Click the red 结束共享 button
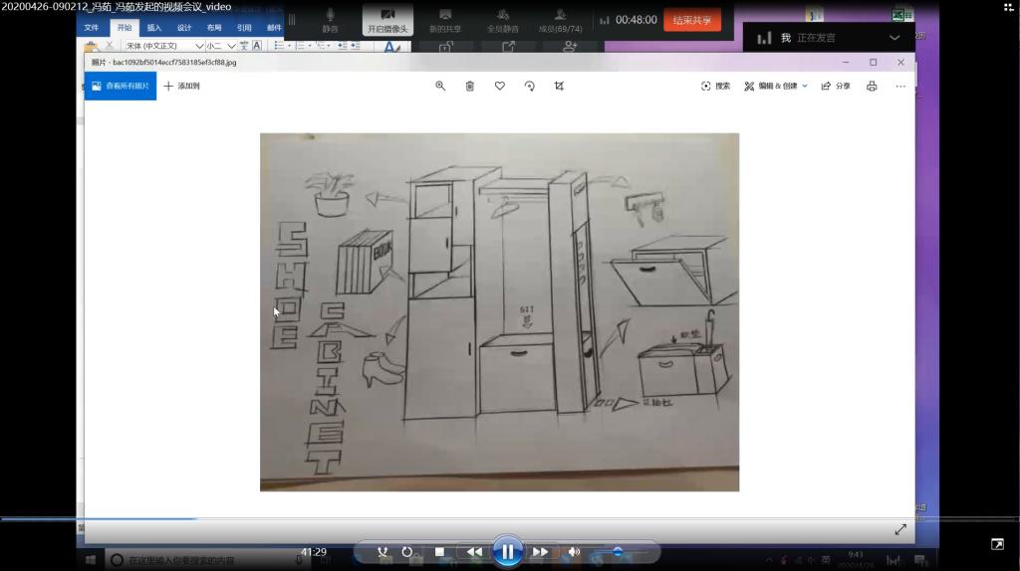1020x571 pixels. pyautogui.click(x=691, y=20)
